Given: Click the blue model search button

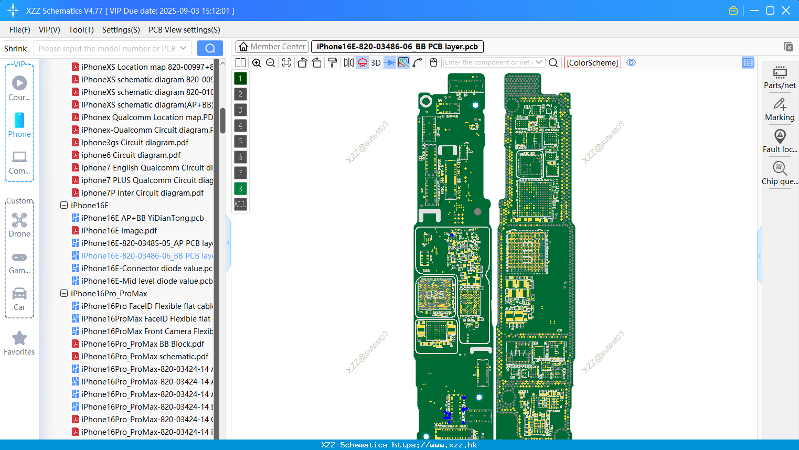Looking at the screenshot, I should (x=210, y=48).
